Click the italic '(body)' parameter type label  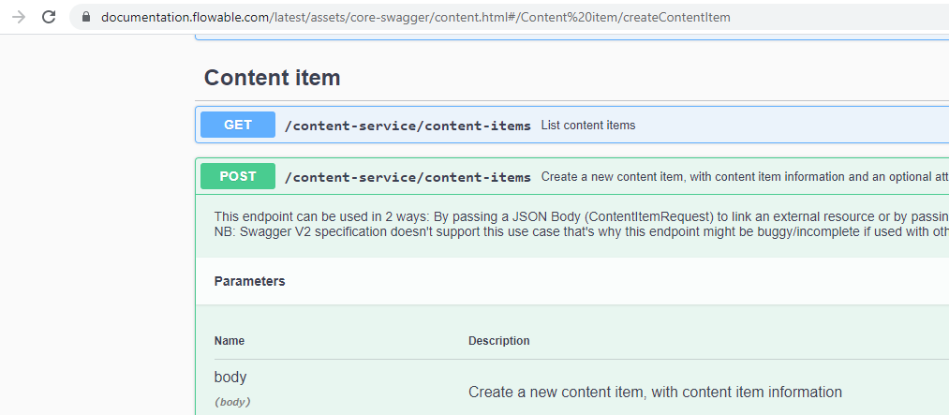point(232,402)
